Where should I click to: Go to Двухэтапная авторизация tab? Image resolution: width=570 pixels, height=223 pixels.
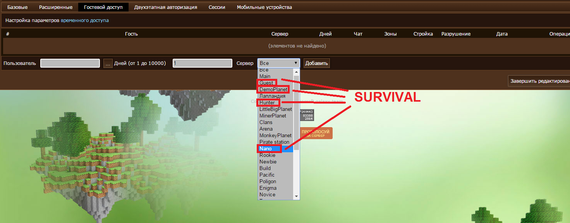166,7
